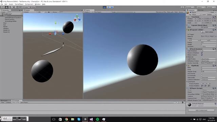Select the Rotate tool in toolbar

[x=10, y=7]
